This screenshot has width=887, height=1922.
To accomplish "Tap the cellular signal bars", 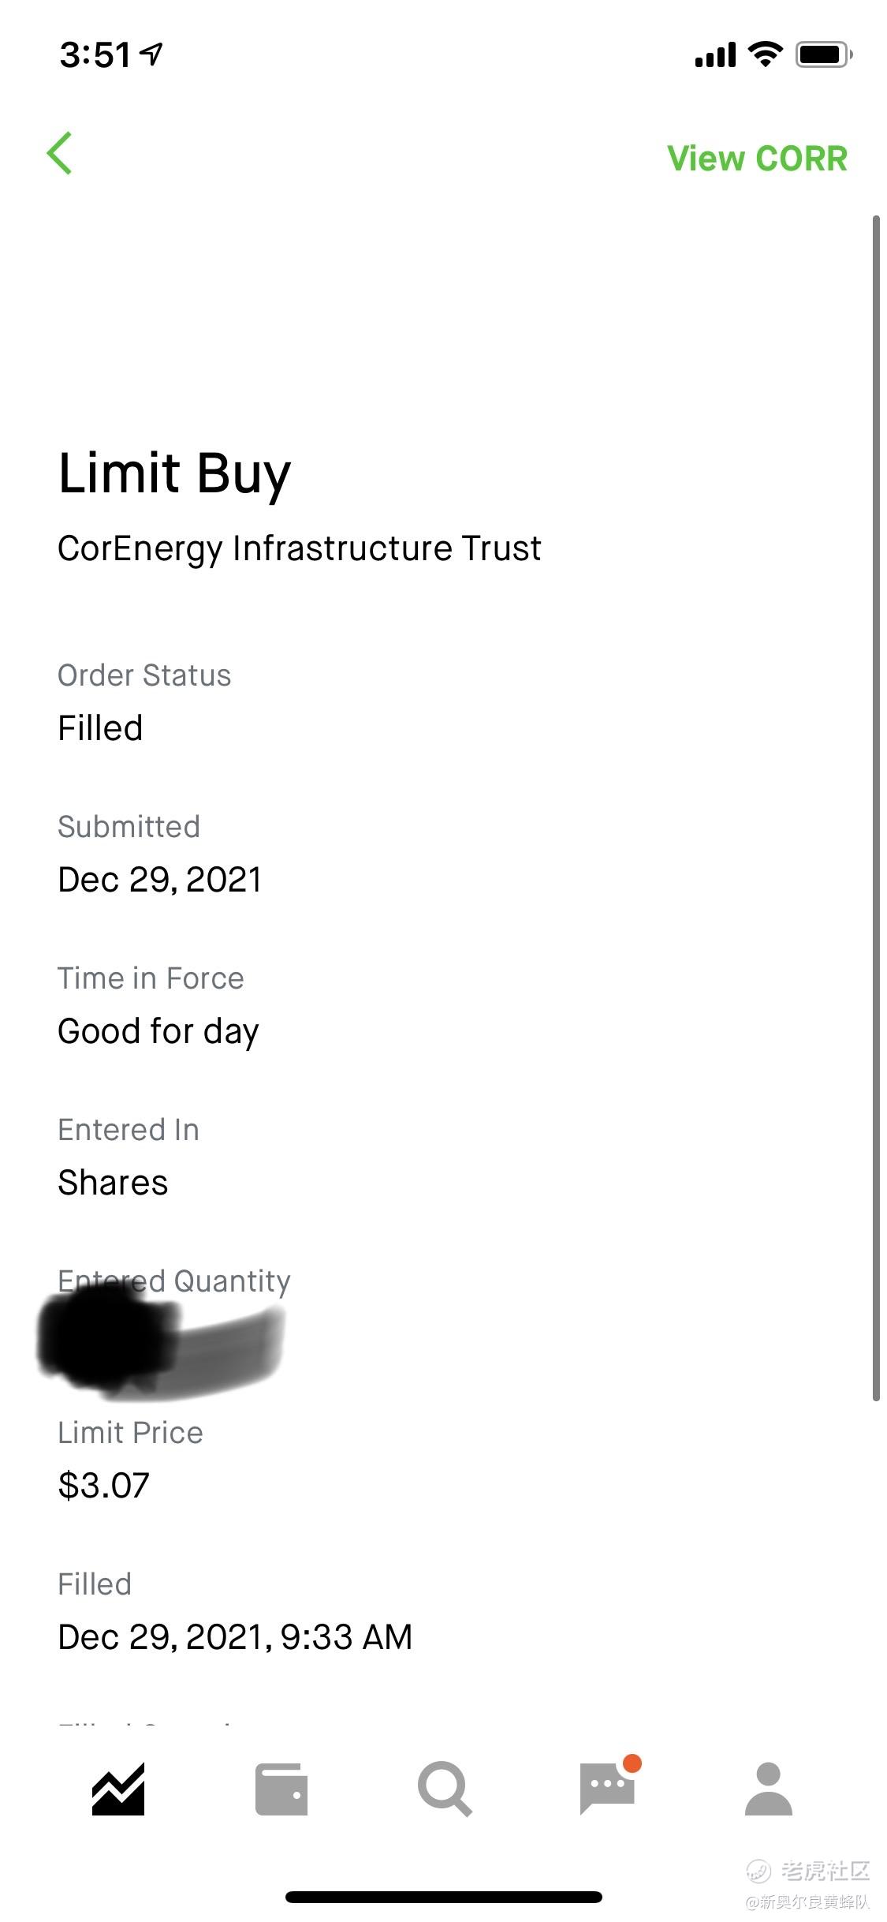I will 715,55.
